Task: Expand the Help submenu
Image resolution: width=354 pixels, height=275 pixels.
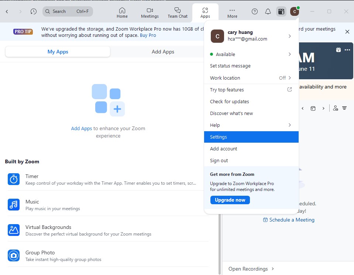Action: [x=251, y=125]
